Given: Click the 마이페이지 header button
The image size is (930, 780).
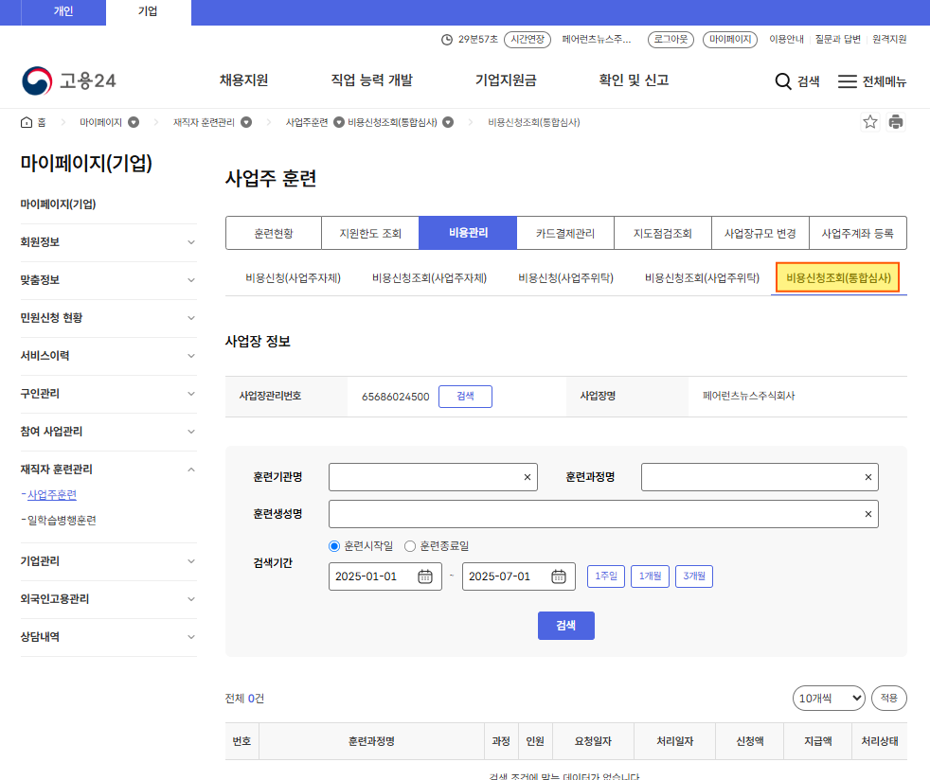Looking at the screenshot, I should pyautogui.click(x=730, y=39).
